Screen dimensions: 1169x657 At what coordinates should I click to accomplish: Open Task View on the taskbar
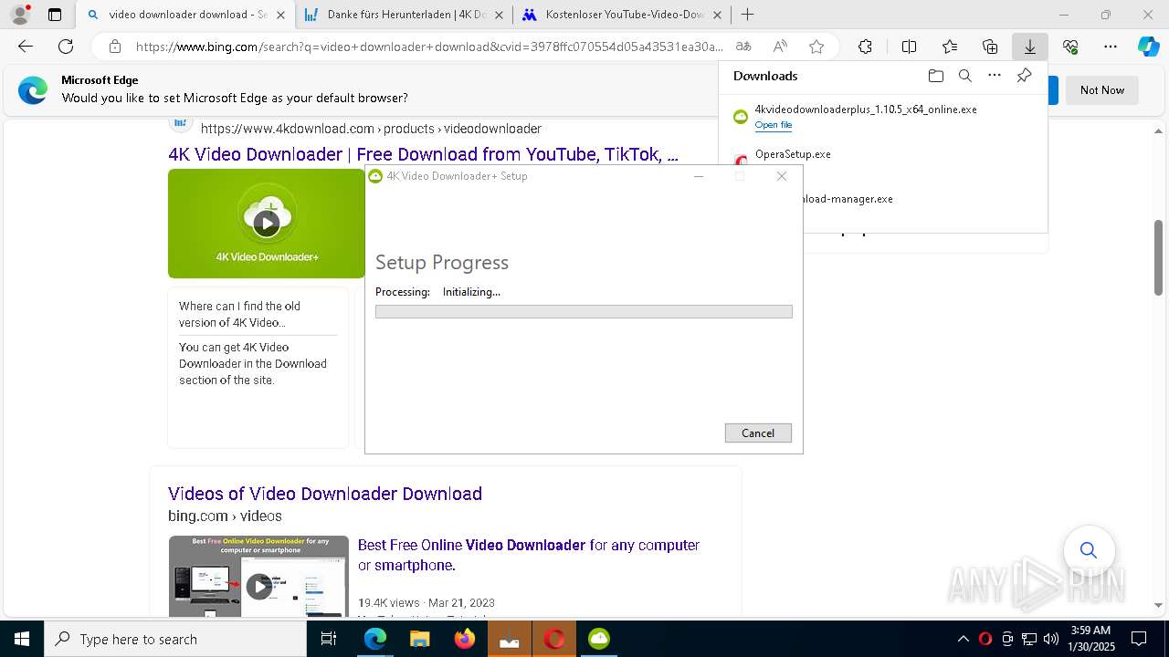coord(329,639)
